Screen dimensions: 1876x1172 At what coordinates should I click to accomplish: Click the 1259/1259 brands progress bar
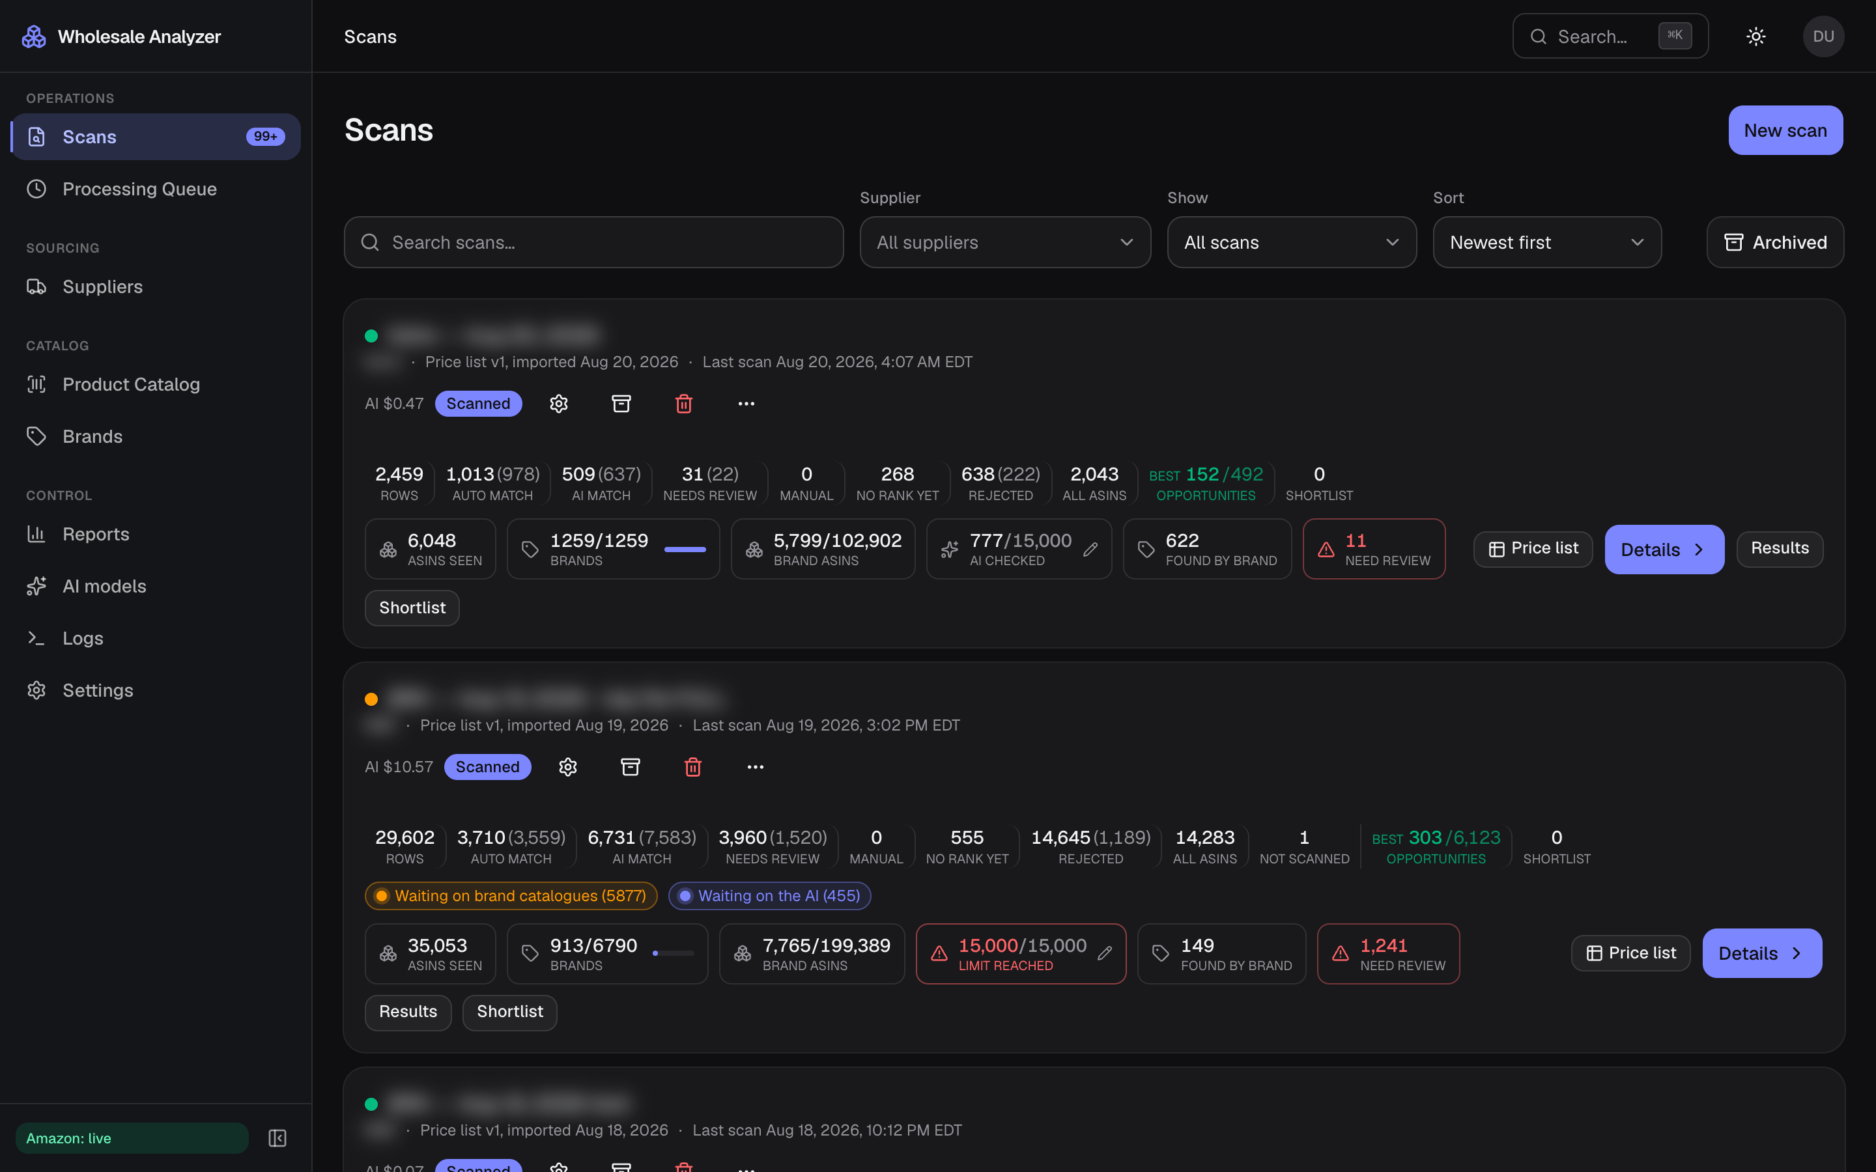685,550
